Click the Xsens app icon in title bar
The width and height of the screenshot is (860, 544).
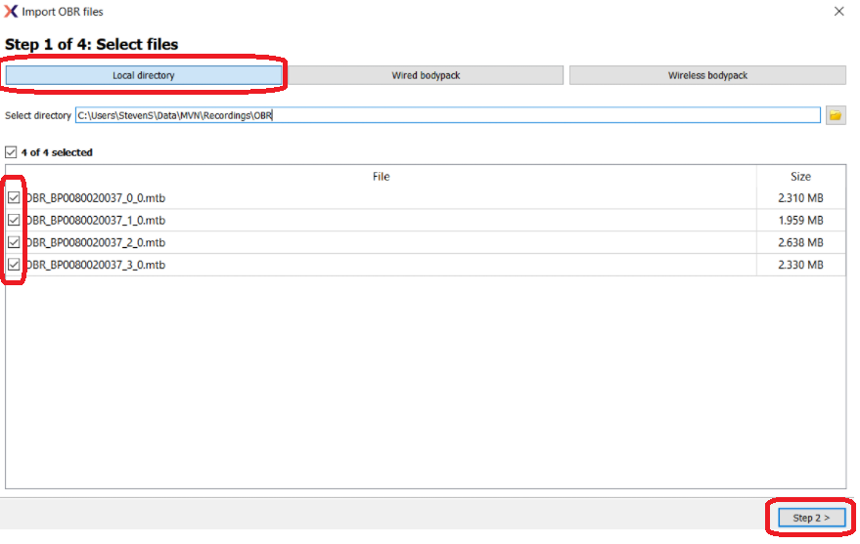click(11, 12)
